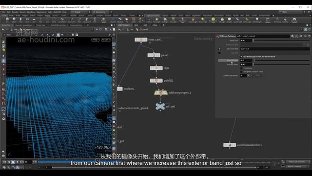
Task: Open the Labs menu
Action: click(50, 12)
